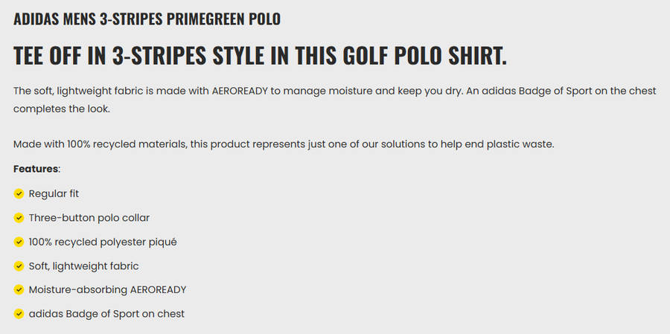Click the Regular fit feature text
This screenshot has width=670, height=334.
pyautogui.click(x=54, y=194)
